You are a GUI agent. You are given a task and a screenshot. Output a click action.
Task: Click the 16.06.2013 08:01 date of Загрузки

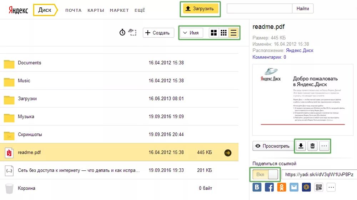click(166, 99)
